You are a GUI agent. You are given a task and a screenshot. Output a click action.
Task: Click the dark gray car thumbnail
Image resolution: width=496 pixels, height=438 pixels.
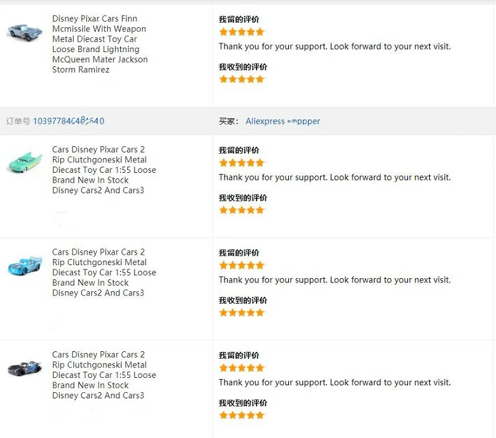pyautogui.click(x=25, y=368)
